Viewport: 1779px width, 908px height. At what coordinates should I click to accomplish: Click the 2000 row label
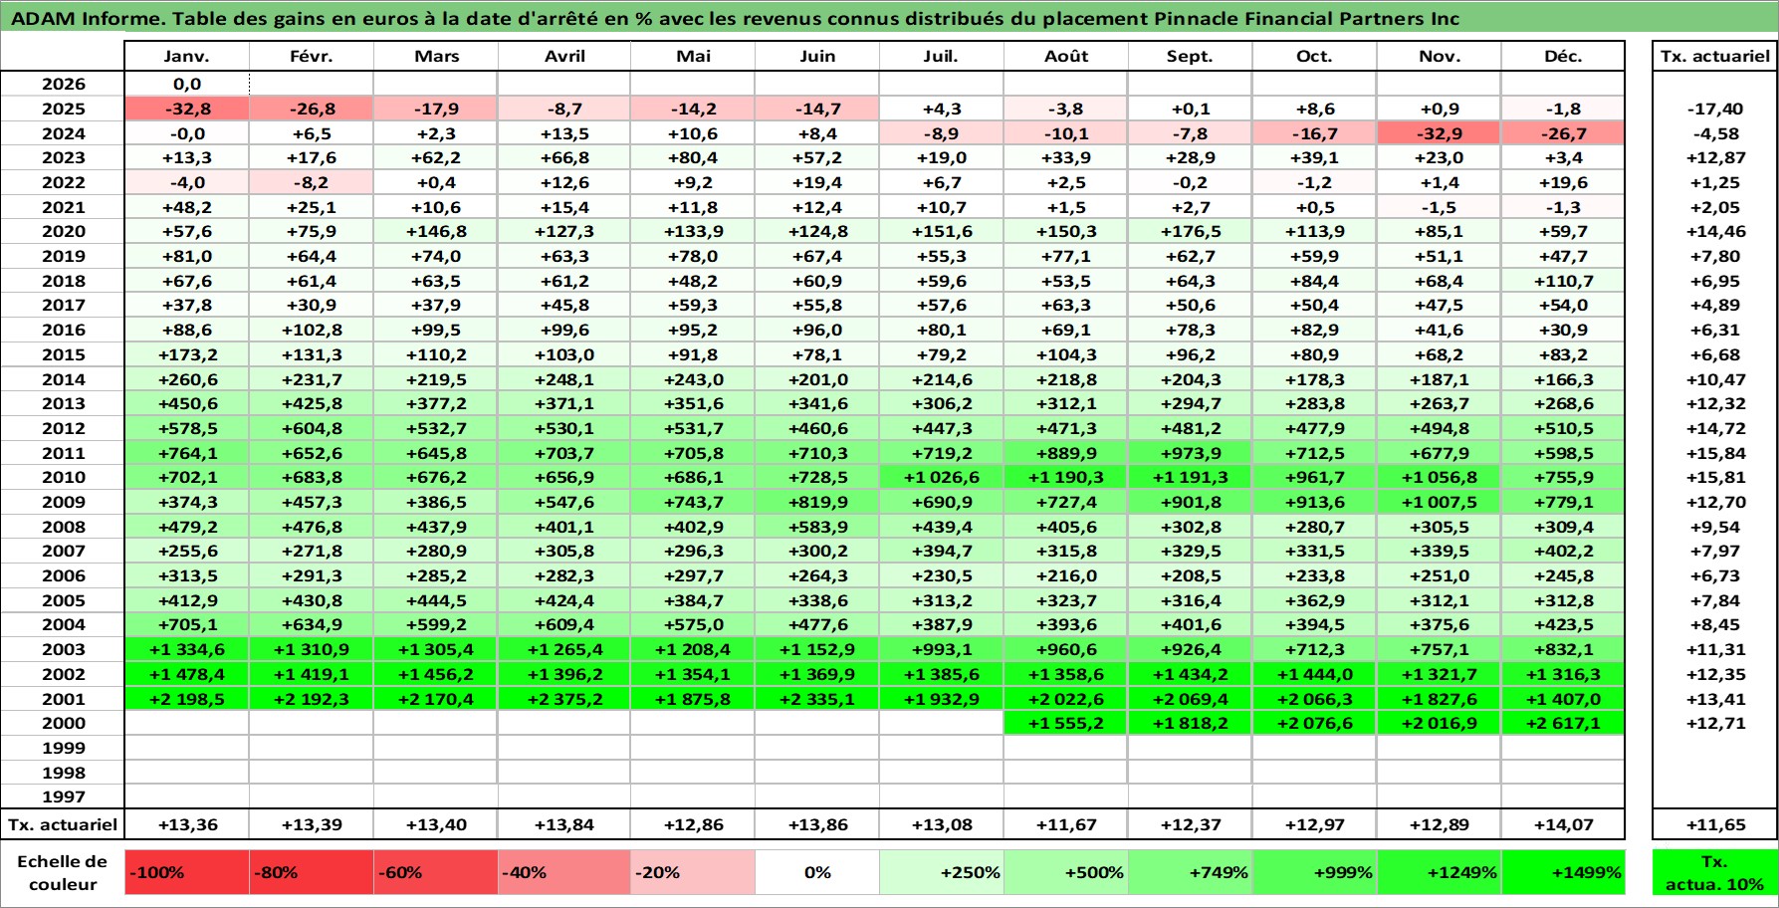[x=63, y=723]
